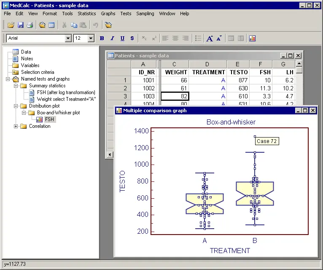Open the Statistics menu
Viewport: 323px width, 270px height.
click(87, 13)
